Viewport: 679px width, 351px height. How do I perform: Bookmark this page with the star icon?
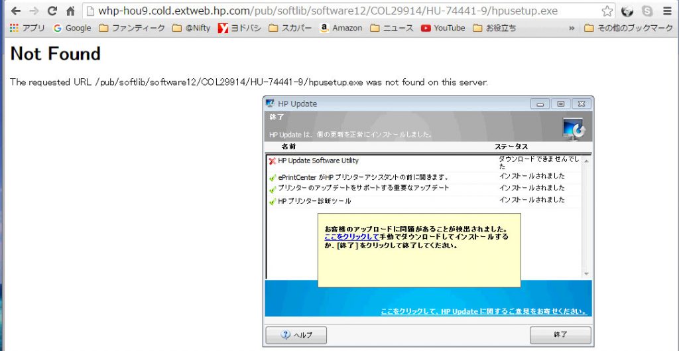607,11
